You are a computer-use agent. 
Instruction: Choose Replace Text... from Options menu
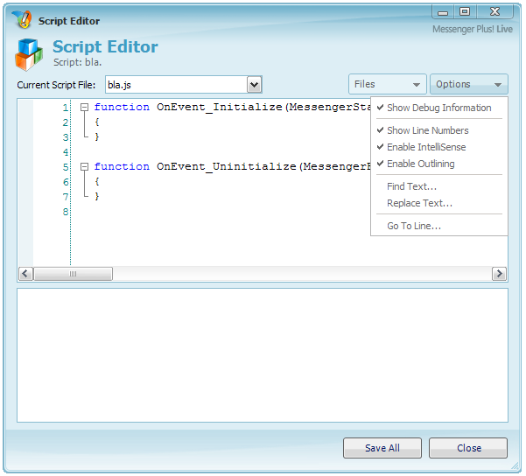point(439,203)
